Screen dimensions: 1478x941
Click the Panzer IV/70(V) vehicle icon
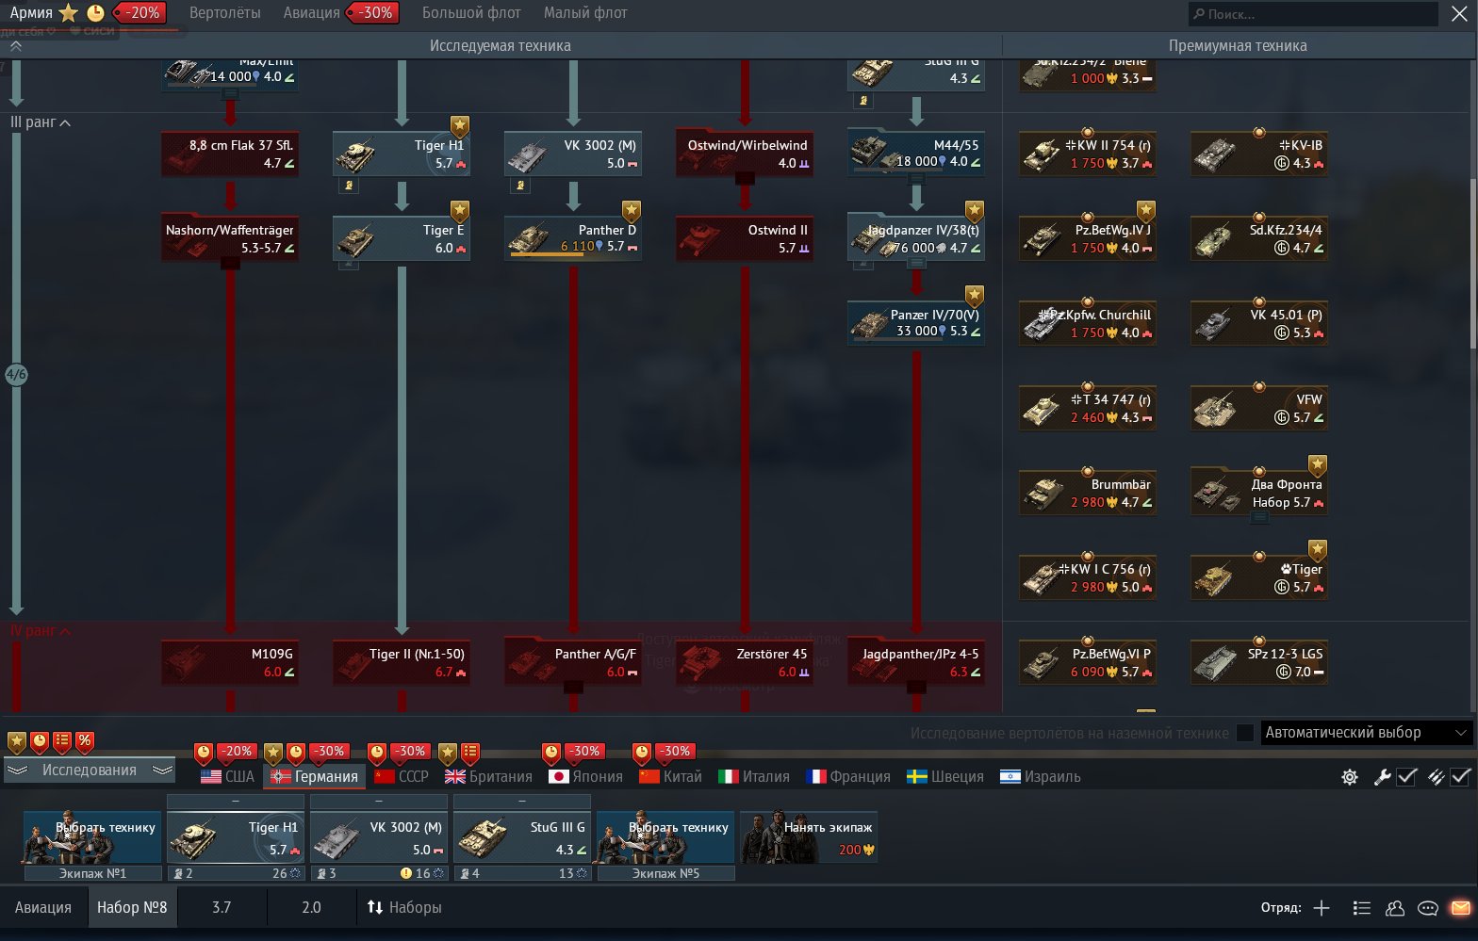[x=871, y=324]
